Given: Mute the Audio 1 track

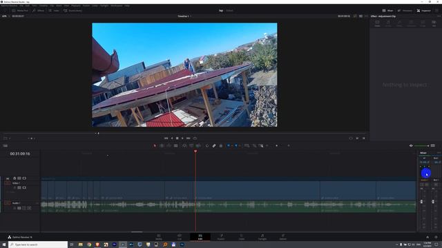Looking at the screenshot, I should (x=29, y=208).
